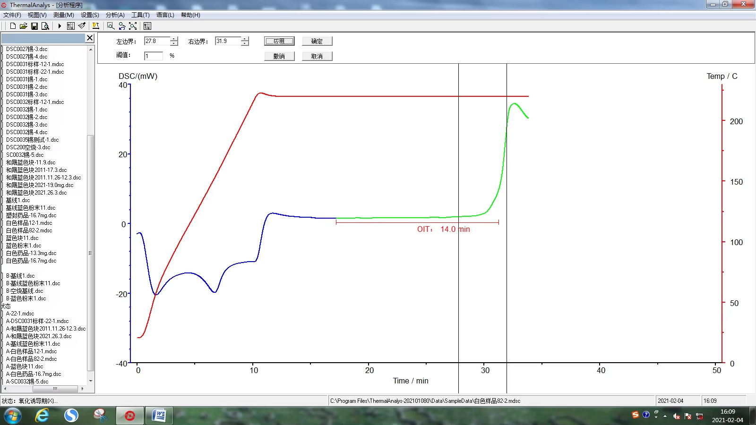Screen dimensions: 756x425
Task: Open a file via the folder toolbar icon
Action: (x=23, y=26)
